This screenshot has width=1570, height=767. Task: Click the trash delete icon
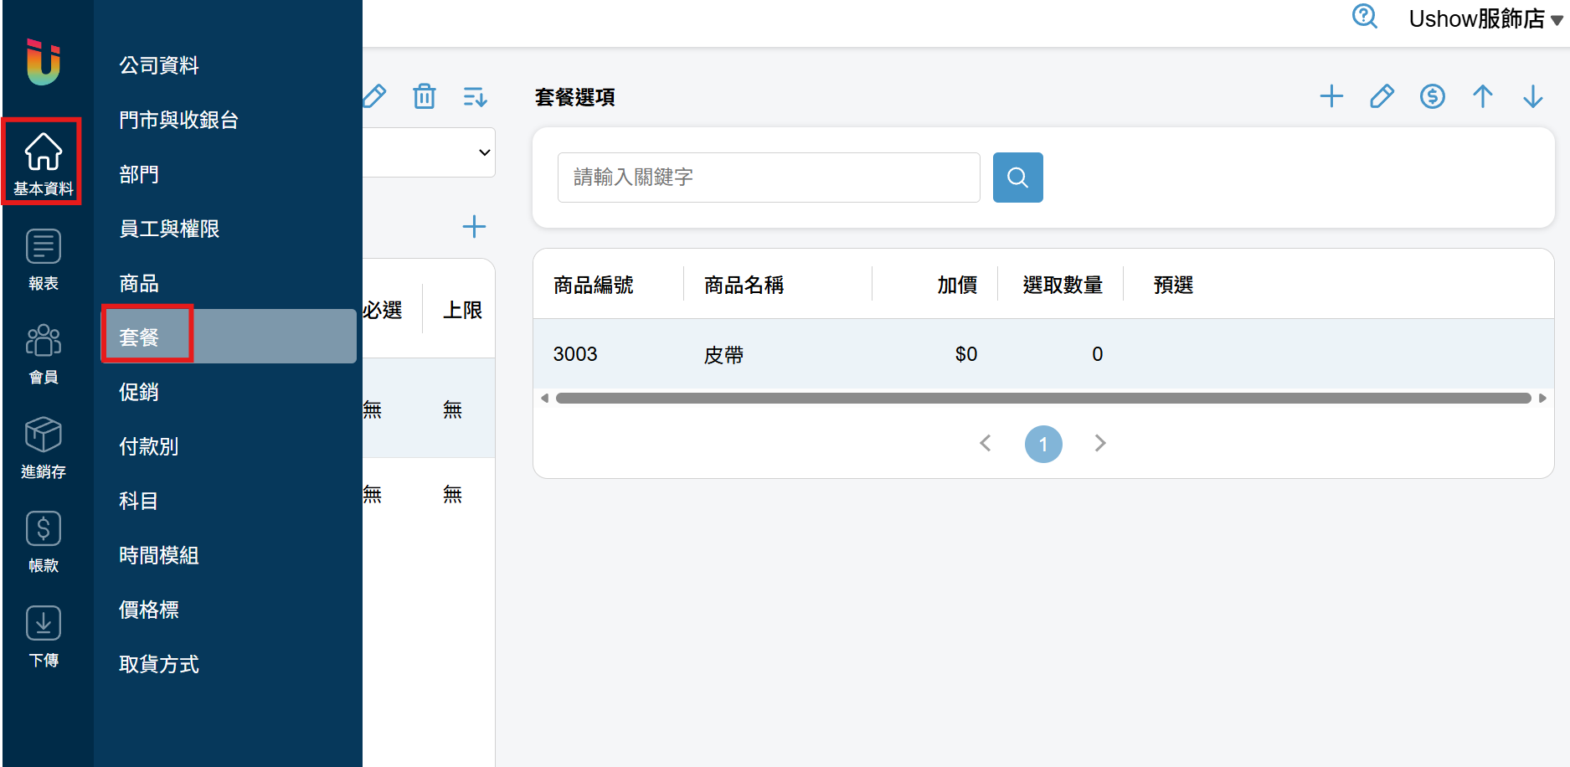[x=425, y=96]
